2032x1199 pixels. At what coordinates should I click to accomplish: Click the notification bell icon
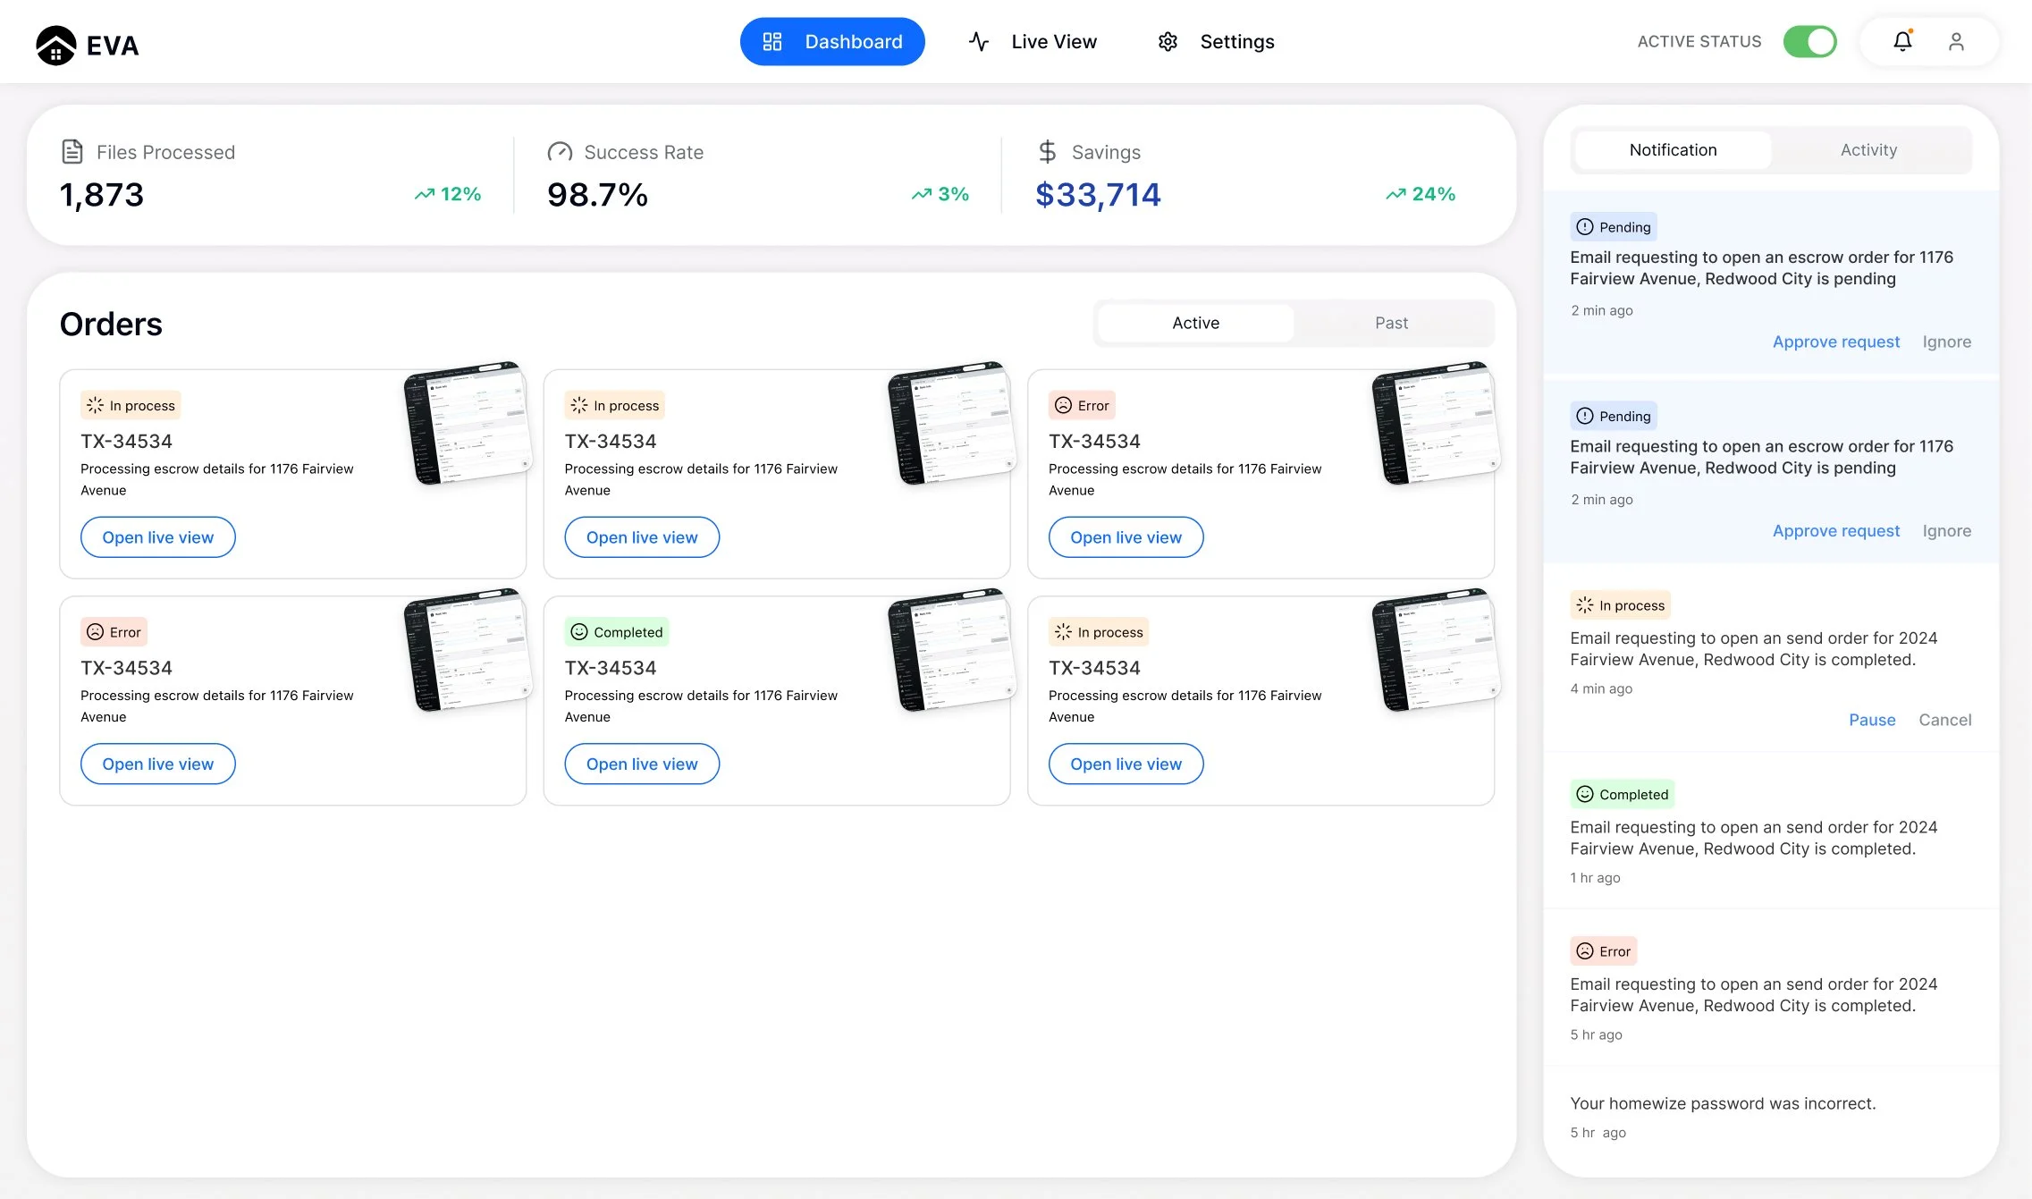[x=1902, y=41]
